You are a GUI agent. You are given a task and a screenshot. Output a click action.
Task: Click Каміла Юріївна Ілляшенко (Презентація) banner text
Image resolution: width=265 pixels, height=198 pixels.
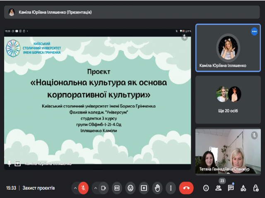pos(55,12)
